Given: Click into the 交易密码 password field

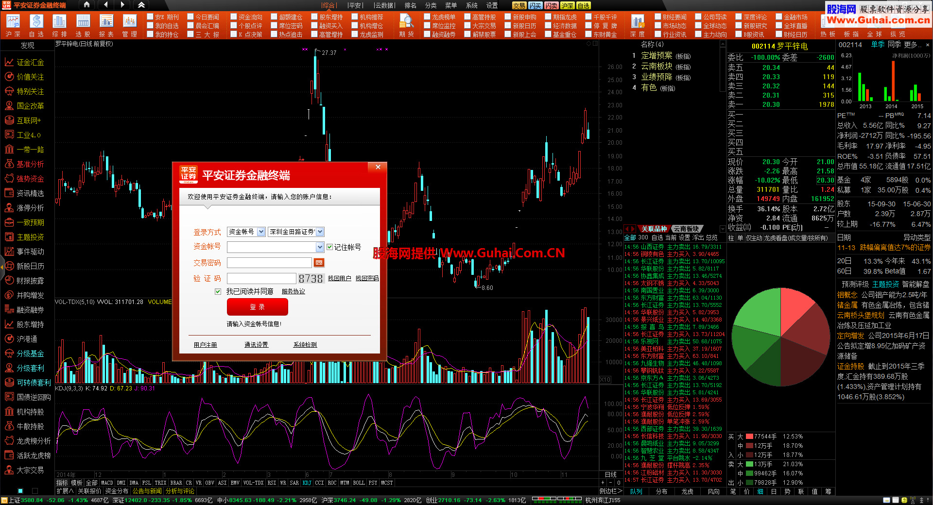Looking at the screenshot, I should (x=269, y=263).
